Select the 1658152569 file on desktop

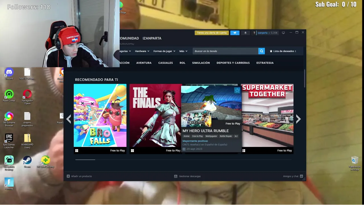pos(27,74)
